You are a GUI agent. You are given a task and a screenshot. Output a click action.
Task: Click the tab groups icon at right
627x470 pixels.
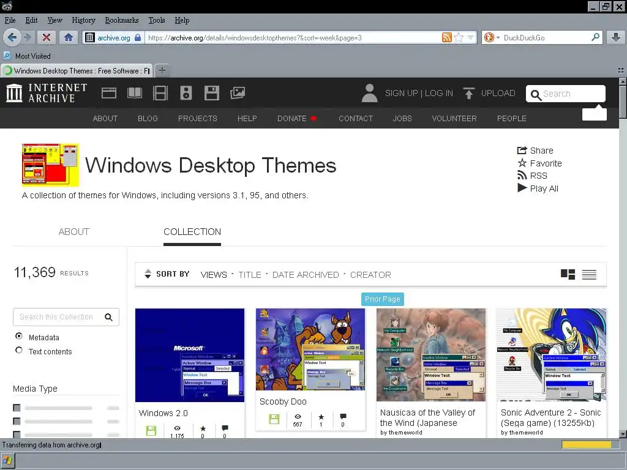coord(621,70)
